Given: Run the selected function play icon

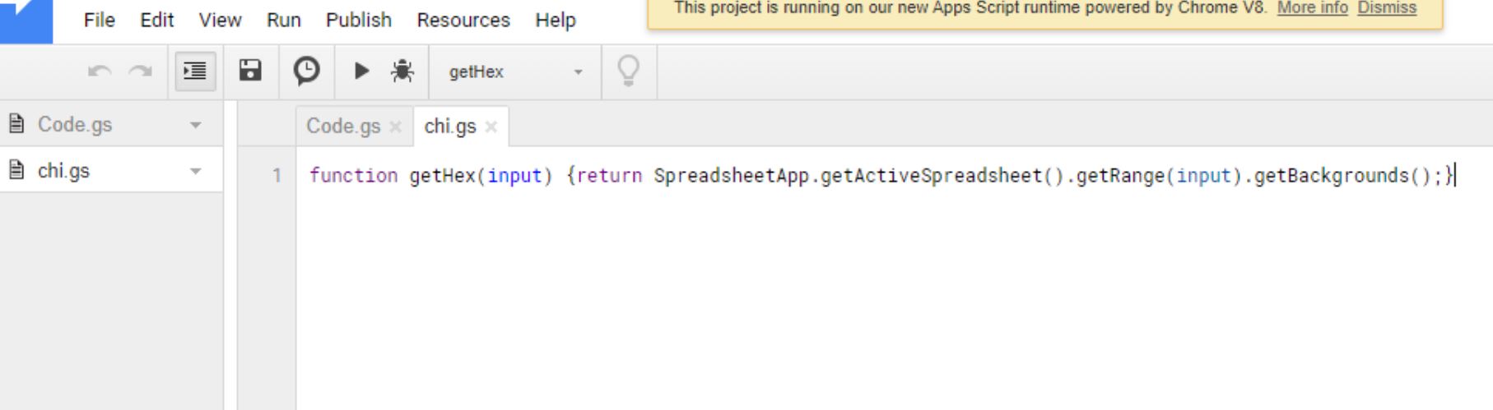Looking at the screenshot, I should pos(360,71).
